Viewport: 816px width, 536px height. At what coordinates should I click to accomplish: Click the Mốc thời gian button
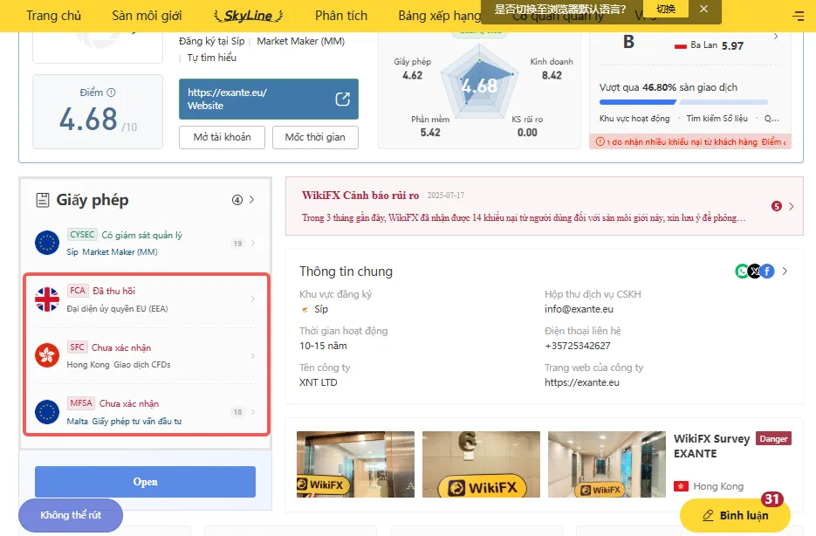point(315,137)
